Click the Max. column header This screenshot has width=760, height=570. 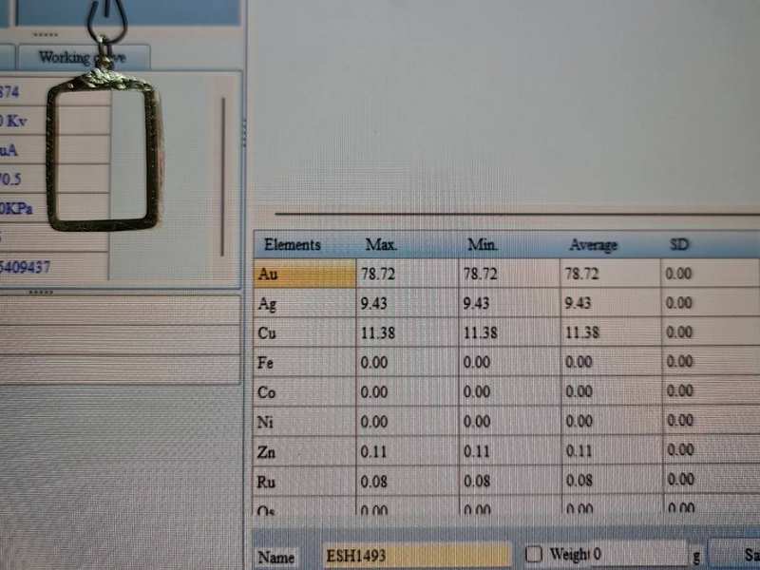tap(381, 245)
